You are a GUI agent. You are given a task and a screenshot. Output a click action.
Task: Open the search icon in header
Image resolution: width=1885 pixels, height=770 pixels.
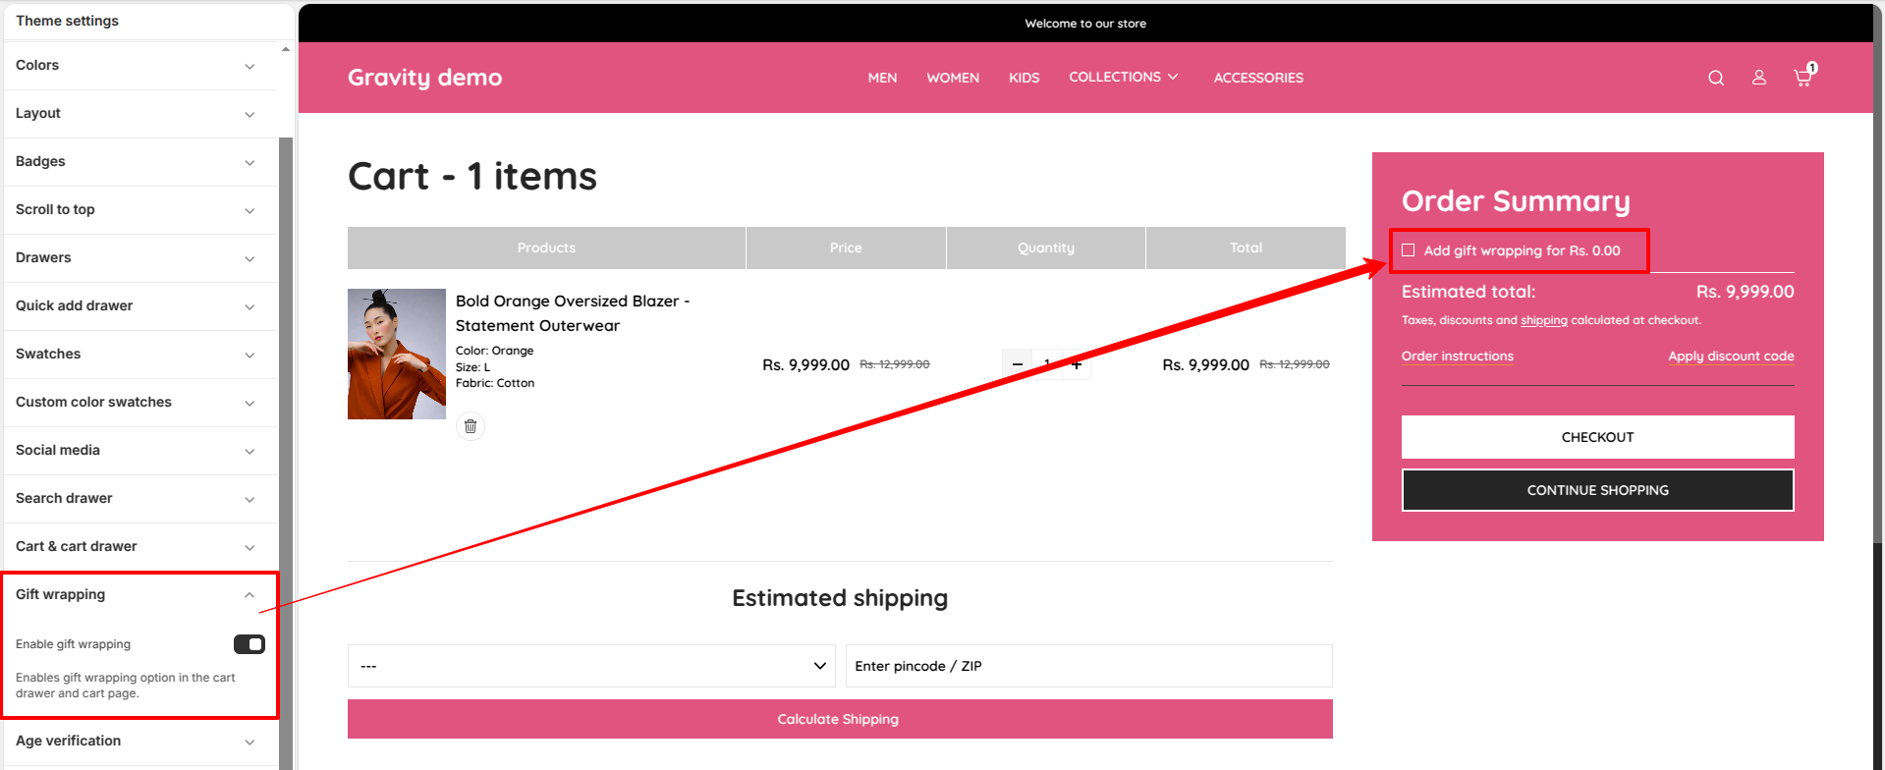click(1716, 78)
